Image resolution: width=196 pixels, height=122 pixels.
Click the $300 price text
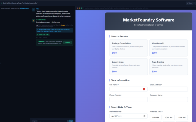[154, 53]
